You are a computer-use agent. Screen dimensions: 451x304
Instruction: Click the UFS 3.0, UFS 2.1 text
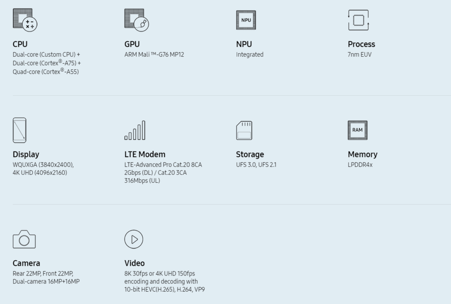point(256,165)
